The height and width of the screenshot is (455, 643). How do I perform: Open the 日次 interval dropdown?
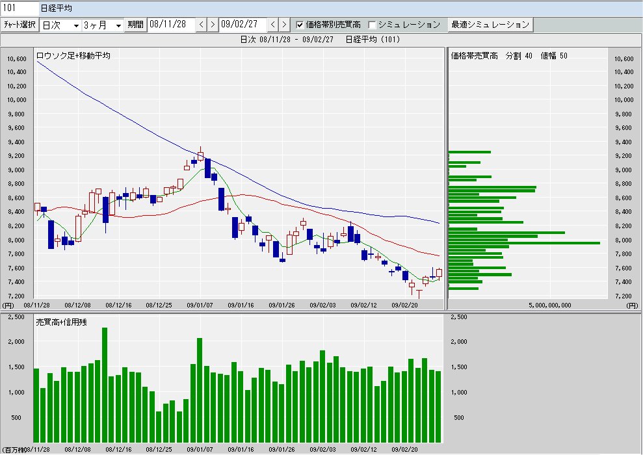pos(60,25)
